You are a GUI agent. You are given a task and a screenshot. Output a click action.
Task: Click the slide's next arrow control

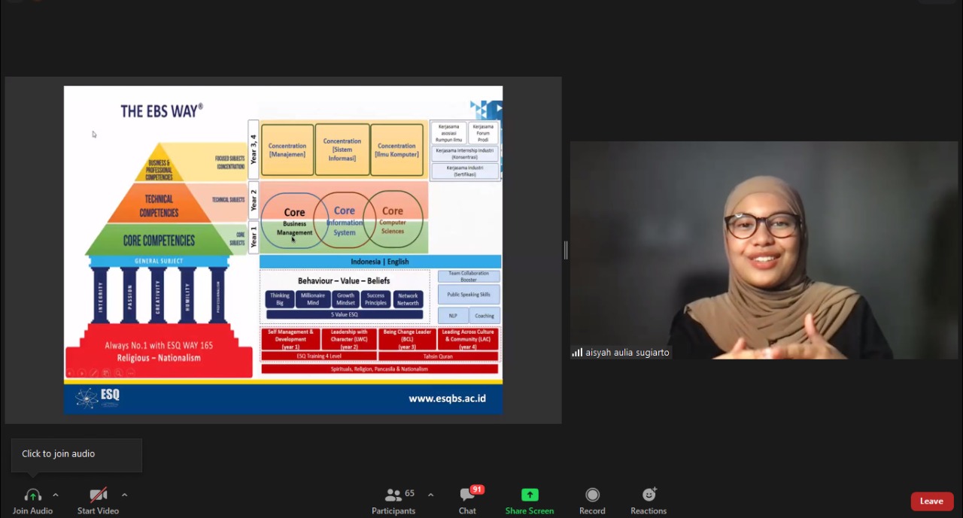82,373
